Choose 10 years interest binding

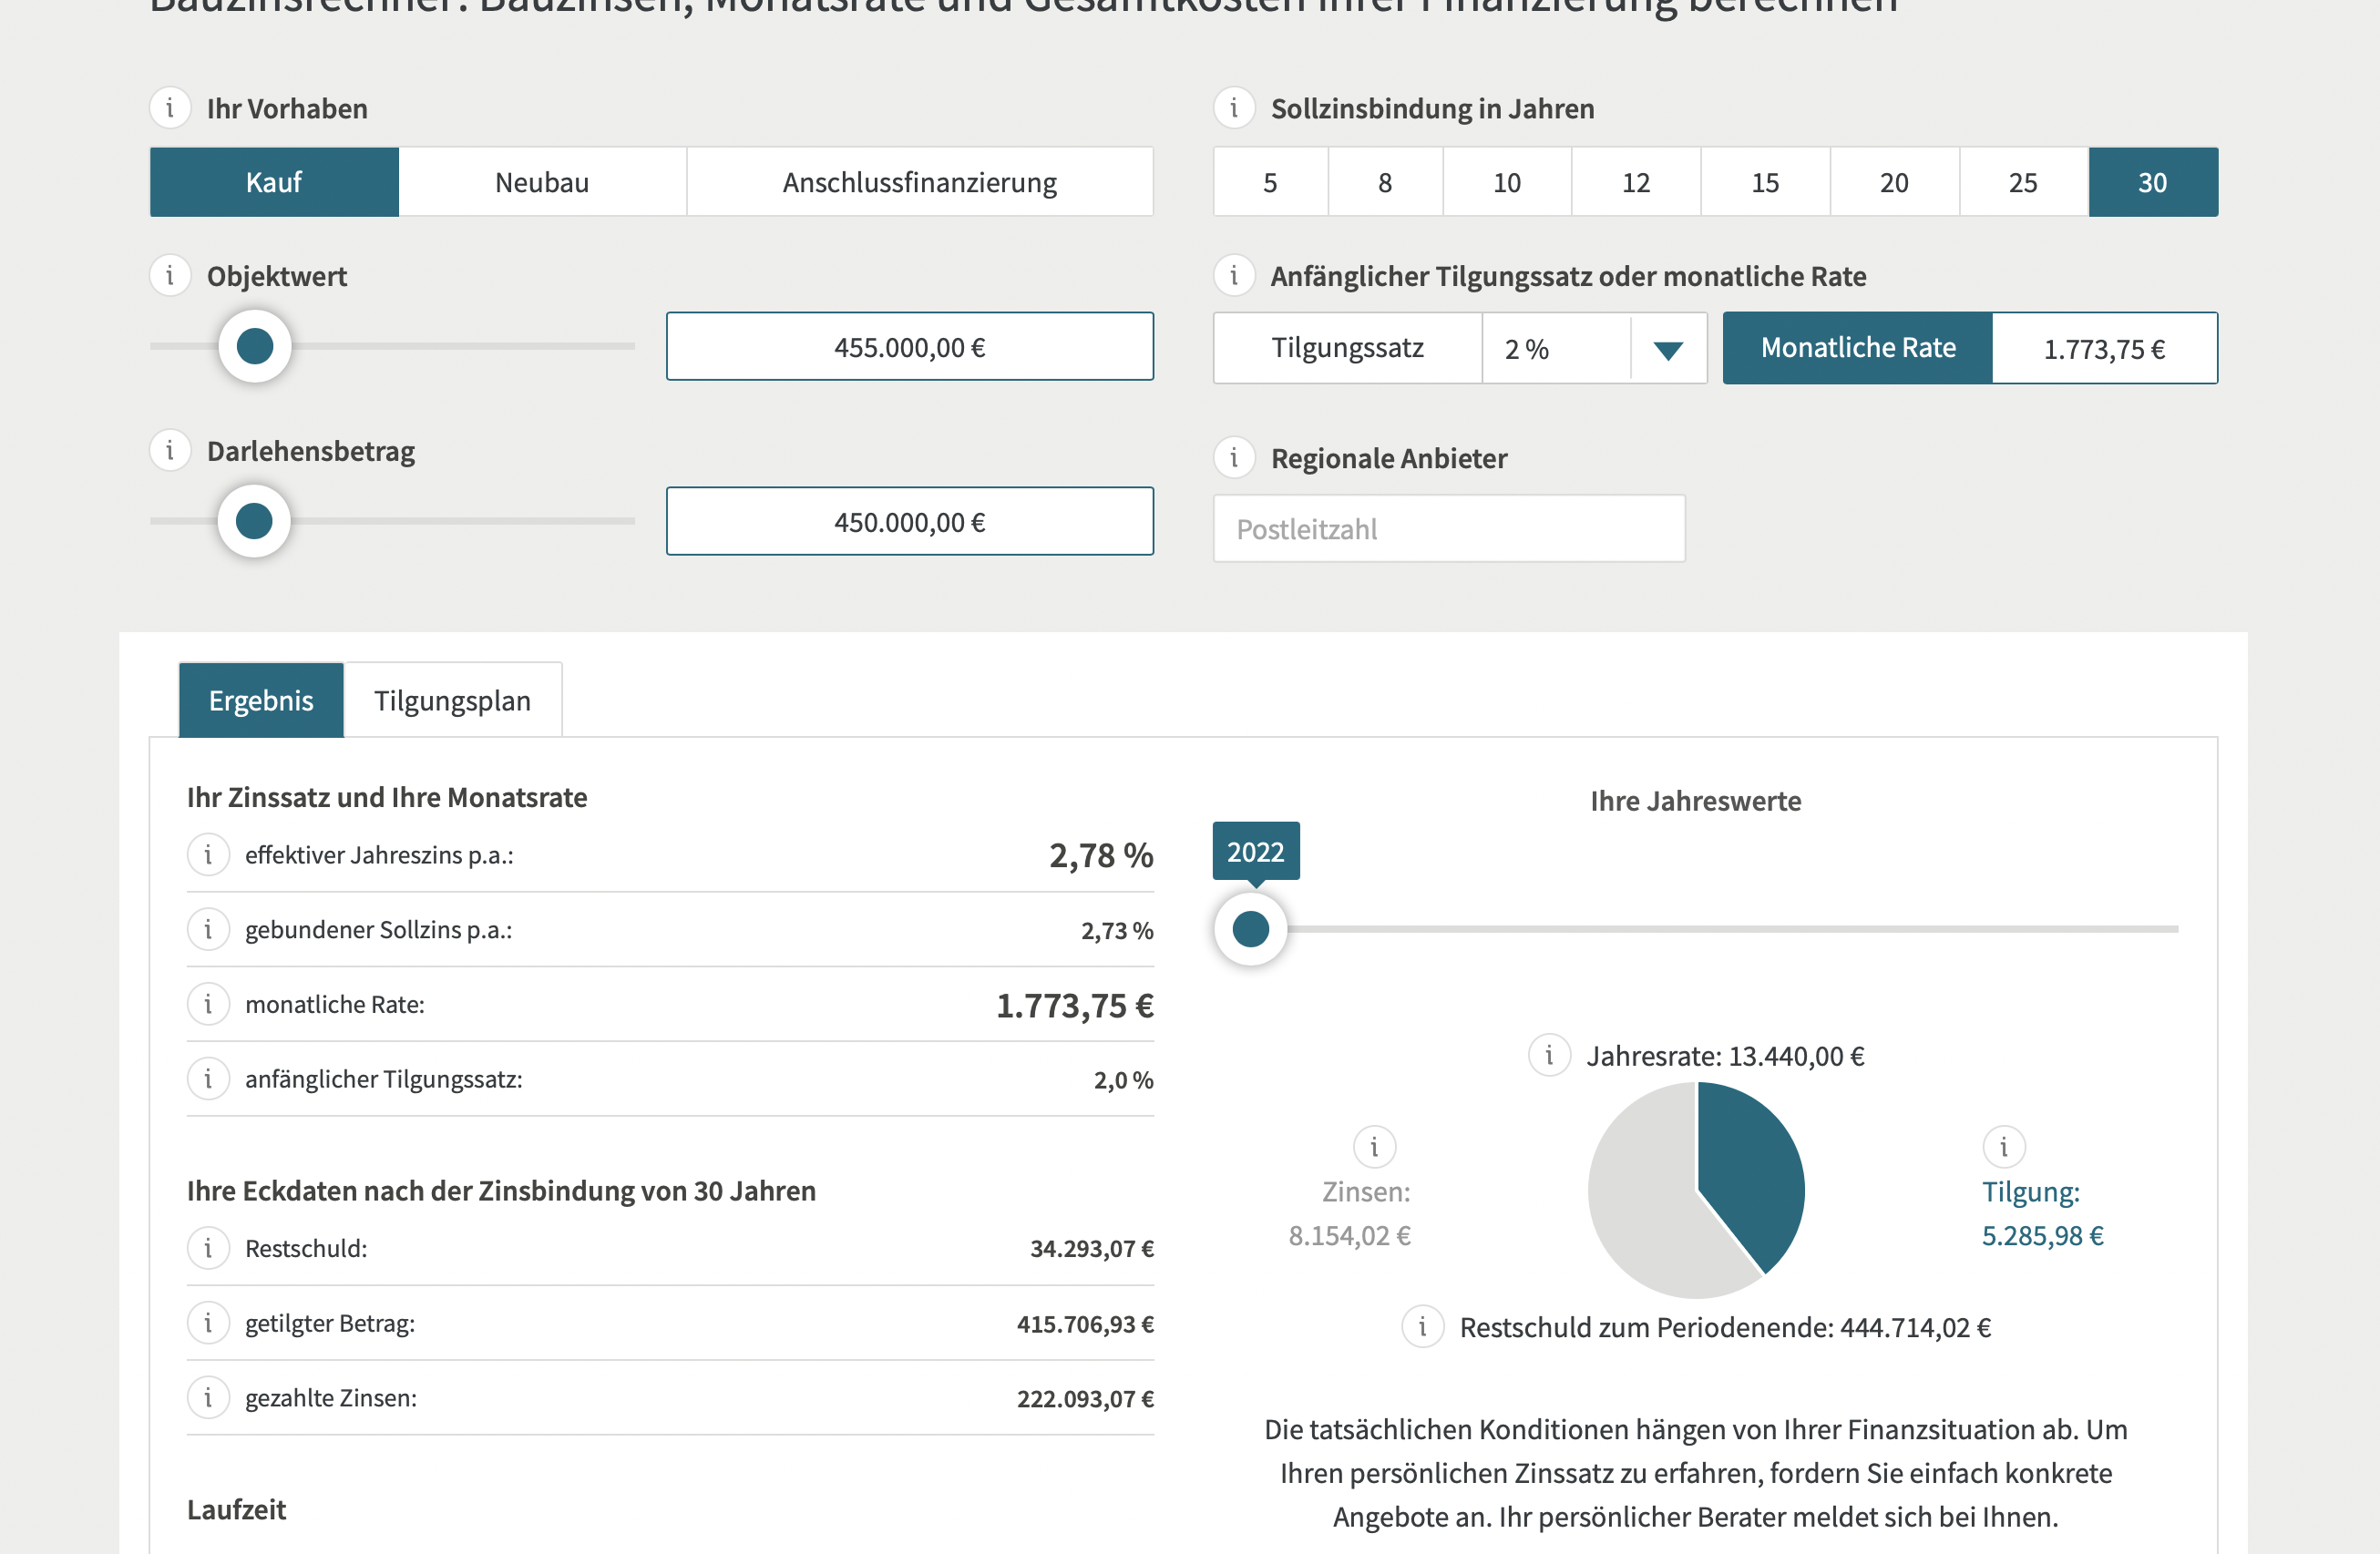pos(1506,182)
